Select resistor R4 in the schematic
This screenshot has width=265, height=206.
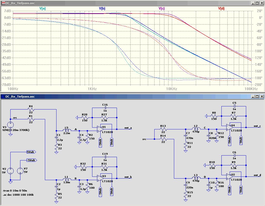31,109
